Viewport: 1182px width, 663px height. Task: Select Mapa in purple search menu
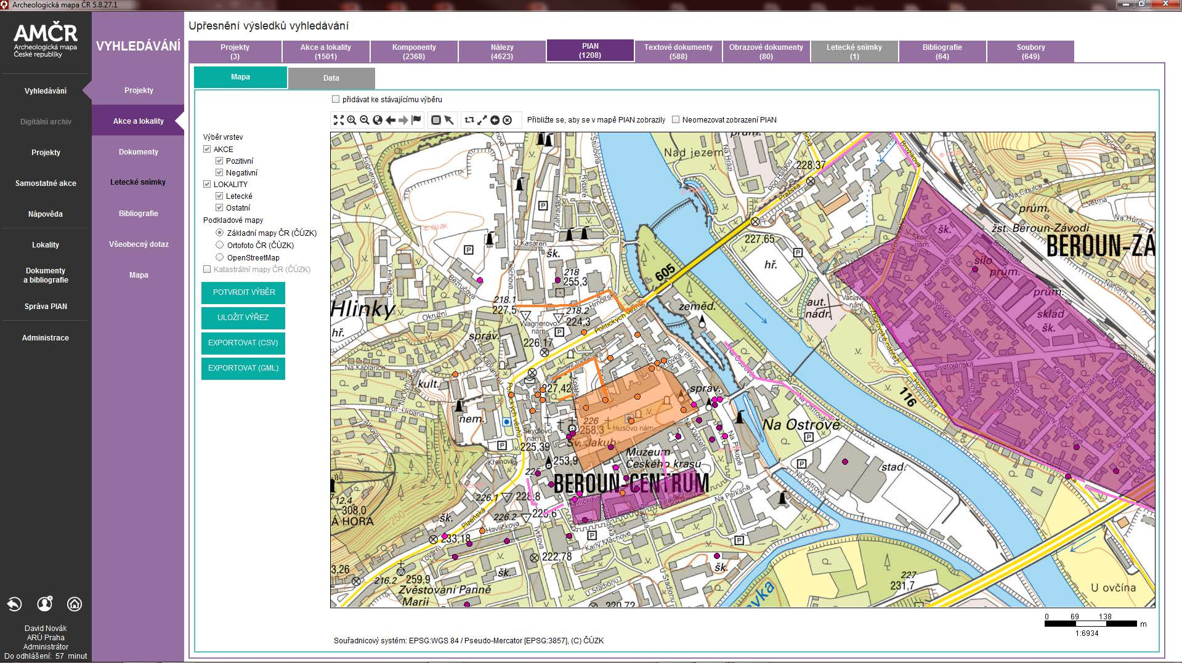coord(139,275)
